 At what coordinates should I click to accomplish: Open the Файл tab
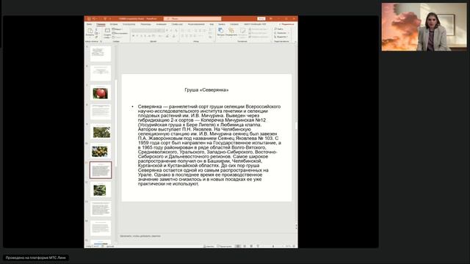(89, 24)
